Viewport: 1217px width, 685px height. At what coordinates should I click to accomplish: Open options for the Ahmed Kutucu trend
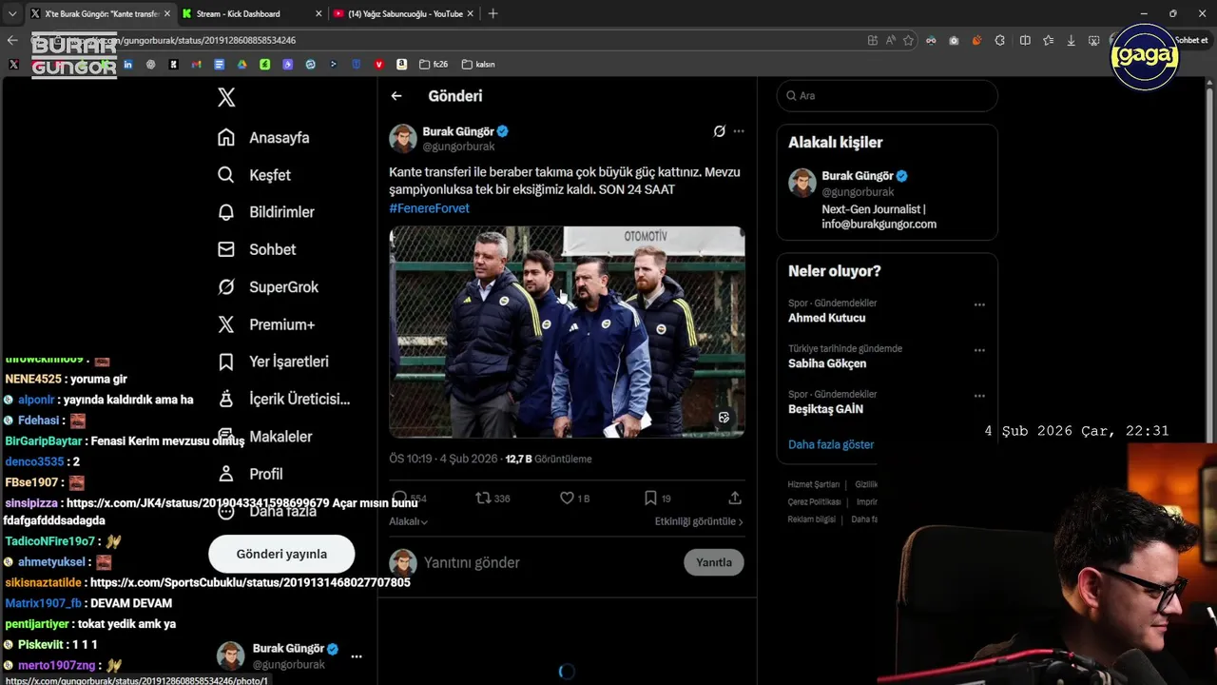[979, 305]
